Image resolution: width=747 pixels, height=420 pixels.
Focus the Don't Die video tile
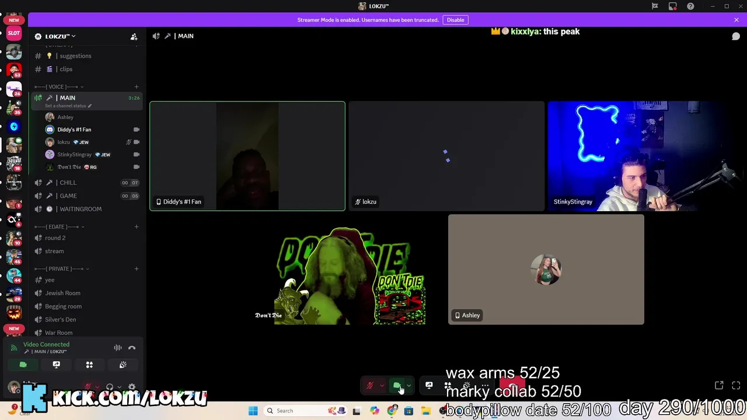pyautogui.click(x=347, y=269)
